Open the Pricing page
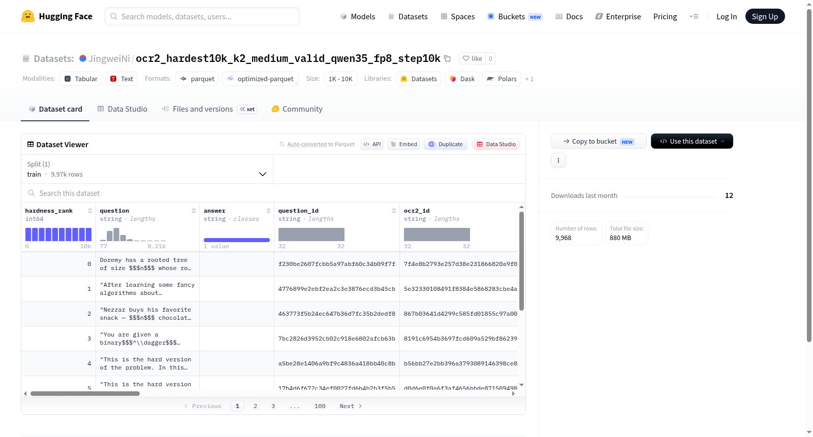The image size is (813, 437). point(665,17)
